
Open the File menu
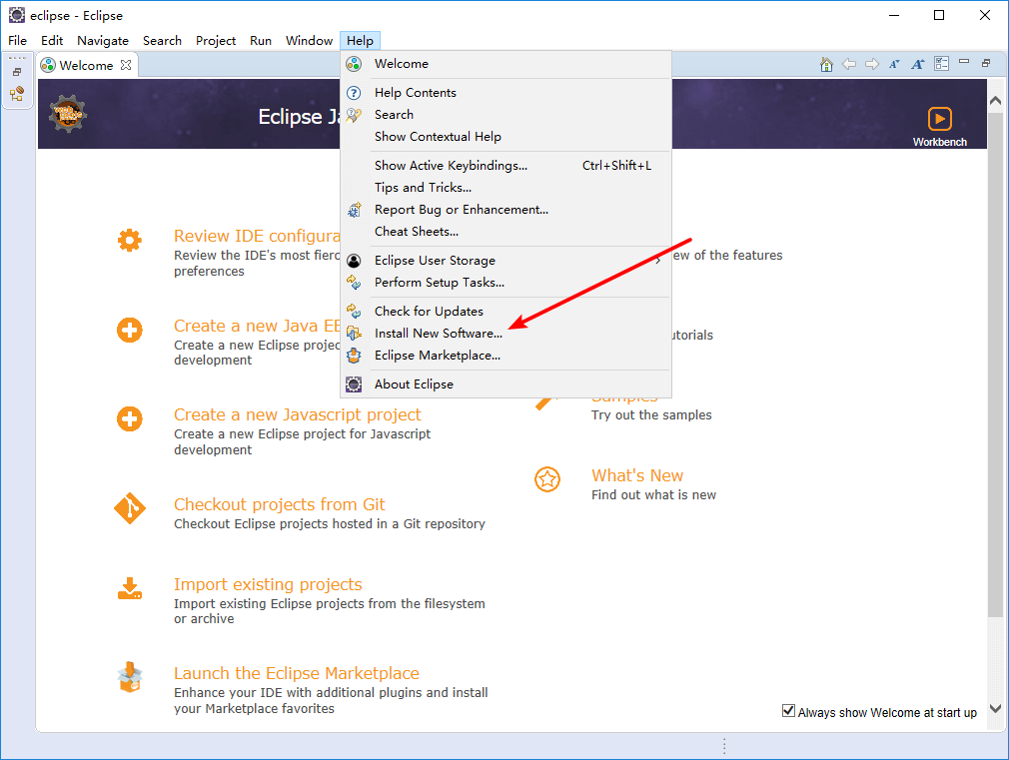[x=17, y=41]
